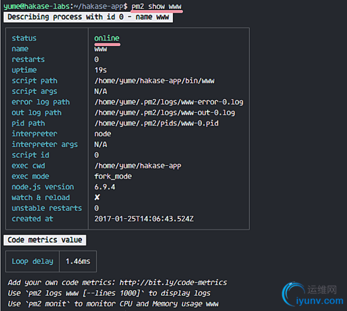
Task: Select the node.js version '6.9.4'
Action: (x=105, y=187)
